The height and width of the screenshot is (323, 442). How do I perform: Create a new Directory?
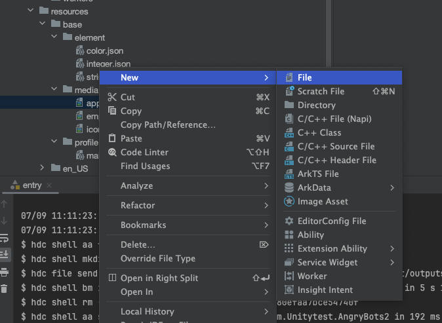pos(316,105)
